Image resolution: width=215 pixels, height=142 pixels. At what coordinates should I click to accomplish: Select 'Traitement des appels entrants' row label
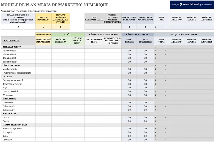point(17,73)
